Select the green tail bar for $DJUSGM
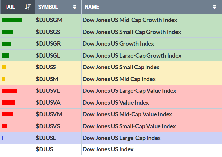This screenshot has height=157, width=222. click(x=12, y=20)
